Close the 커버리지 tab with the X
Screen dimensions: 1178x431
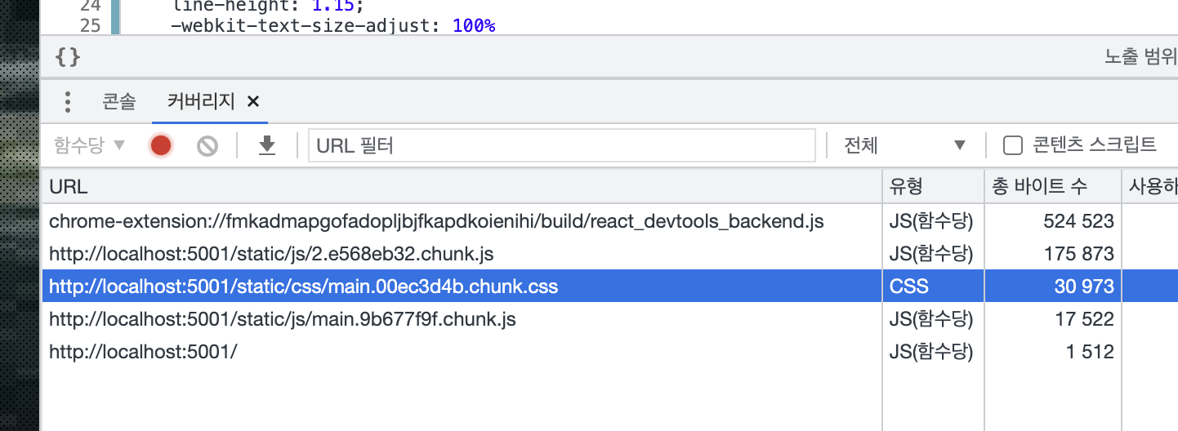click(253, 102)
